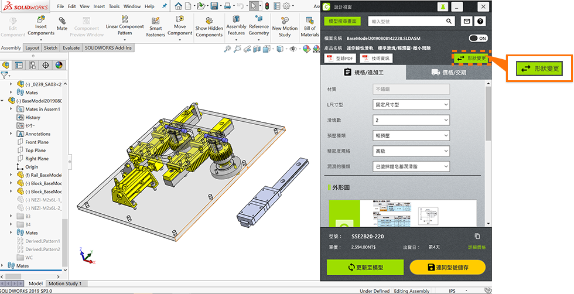The height and width of the screenshot is (294, 574).
Task: Toggle the ON switch beside file name
Action: [478, 38]
